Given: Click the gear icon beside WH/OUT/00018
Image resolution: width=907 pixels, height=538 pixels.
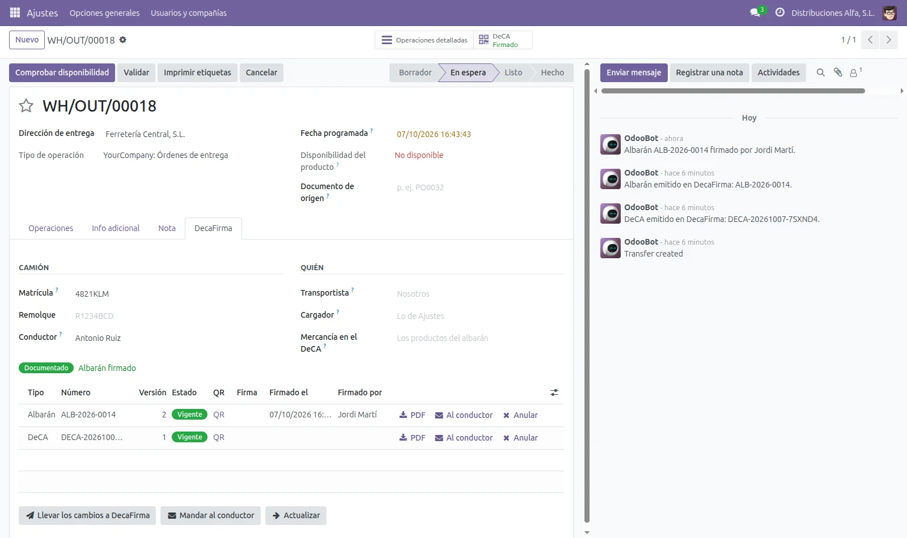Looking at the screenshot, I should point(123,40).
